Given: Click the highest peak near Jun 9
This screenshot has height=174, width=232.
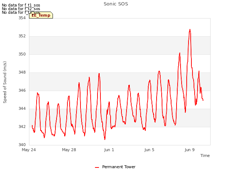Looking at the screenshot, I should click(190, 30).
